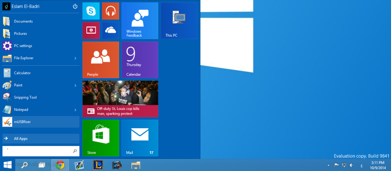Open the Mail tile
The height and width of the screenshot is (171, 391).
140,138
